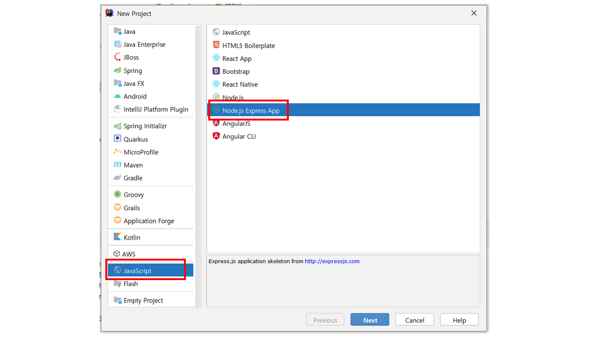Image resolution: width=610 pixels, height=343 pixels.
Task: Click the Empty Project folder icon
Action: [x=118, y=300]
